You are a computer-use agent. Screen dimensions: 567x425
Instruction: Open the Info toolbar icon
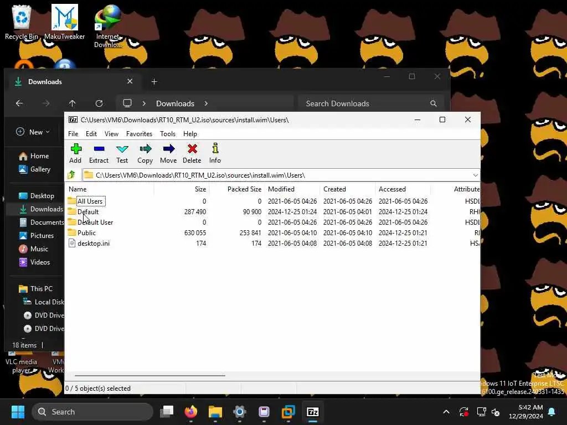tap(215, 153)
